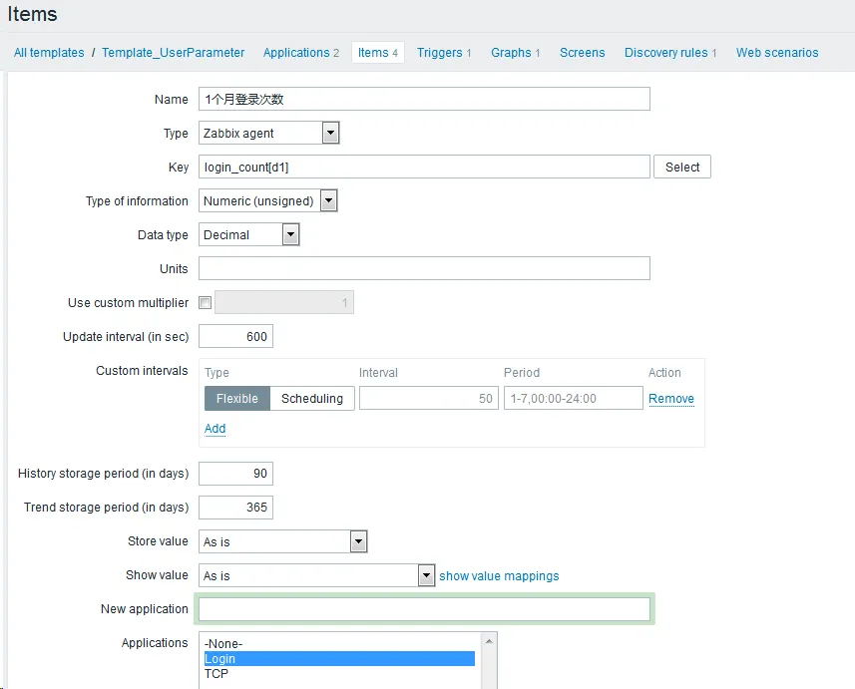The image size is (855, 689).
Task: Select the Flexible interval type
Action: [237, 399]
